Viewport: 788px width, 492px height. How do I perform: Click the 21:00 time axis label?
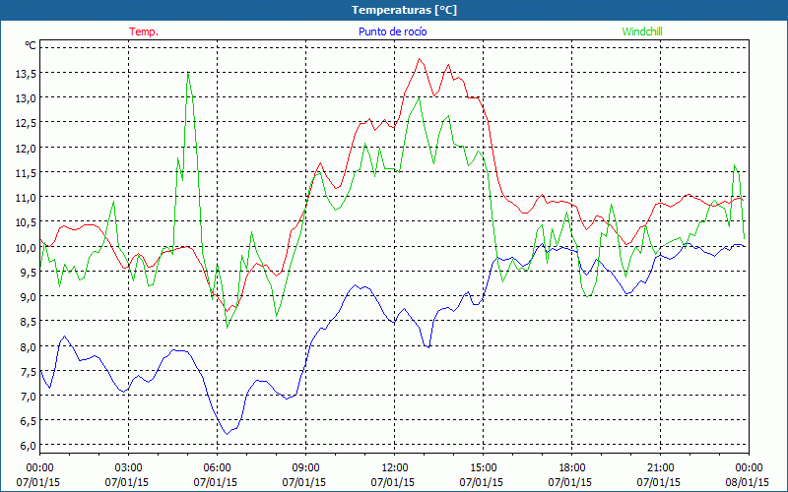pyautogui.click(x=660, y=467)
